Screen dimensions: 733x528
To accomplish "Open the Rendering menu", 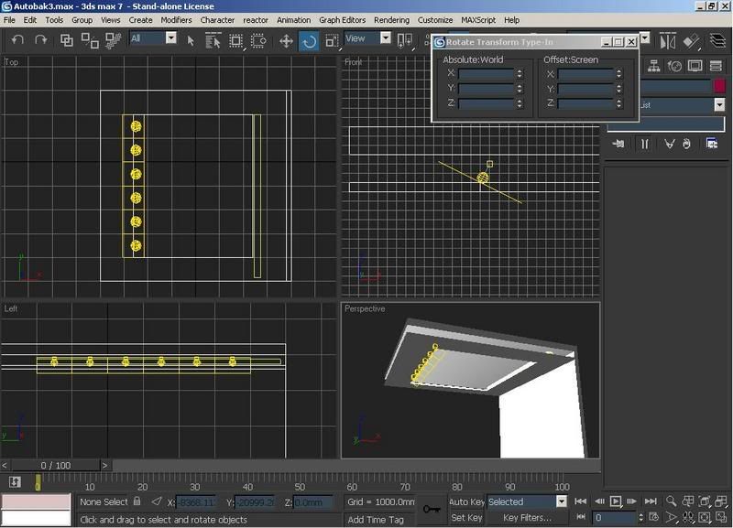I will point(391,19).
